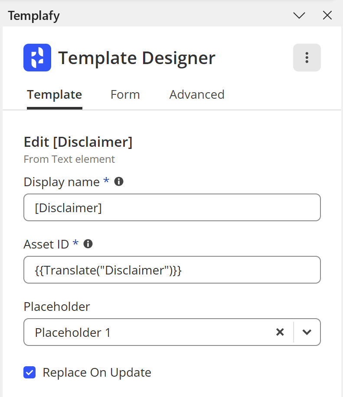Click the 'From Text element' subtitle
This screenshot has height=397, width=343.
pyautogui.click(x=69, y=159)
